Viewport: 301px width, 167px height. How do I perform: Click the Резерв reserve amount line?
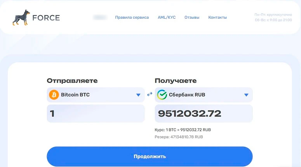pyautogui.click(x=179, y=137)
